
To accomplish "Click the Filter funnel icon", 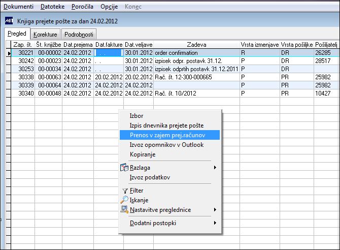I will 125,191.
